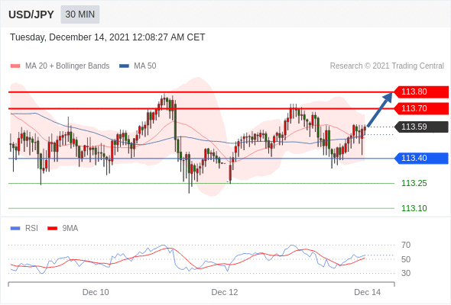Viewport: 451px width, 305px height.
Task: Click the 30 MIN timeframe button
Action: pos(80,14)
